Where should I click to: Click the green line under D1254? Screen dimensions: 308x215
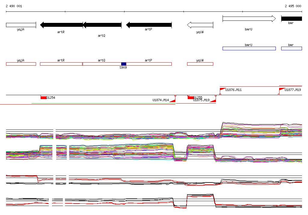click(103, 103)
